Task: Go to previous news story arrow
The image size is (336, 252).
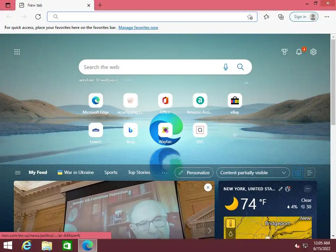Action: pos(19,231)
